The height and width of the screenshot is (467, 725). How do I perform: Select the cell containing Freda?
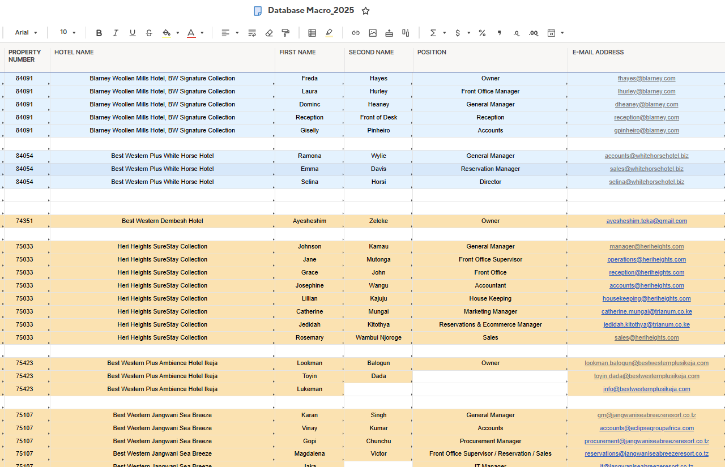pos(310,79)
